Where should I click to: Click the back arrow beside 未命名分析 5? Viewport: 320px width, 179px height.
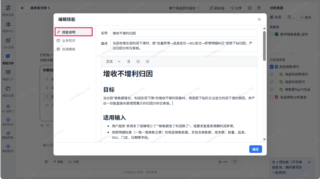[23, 8]
